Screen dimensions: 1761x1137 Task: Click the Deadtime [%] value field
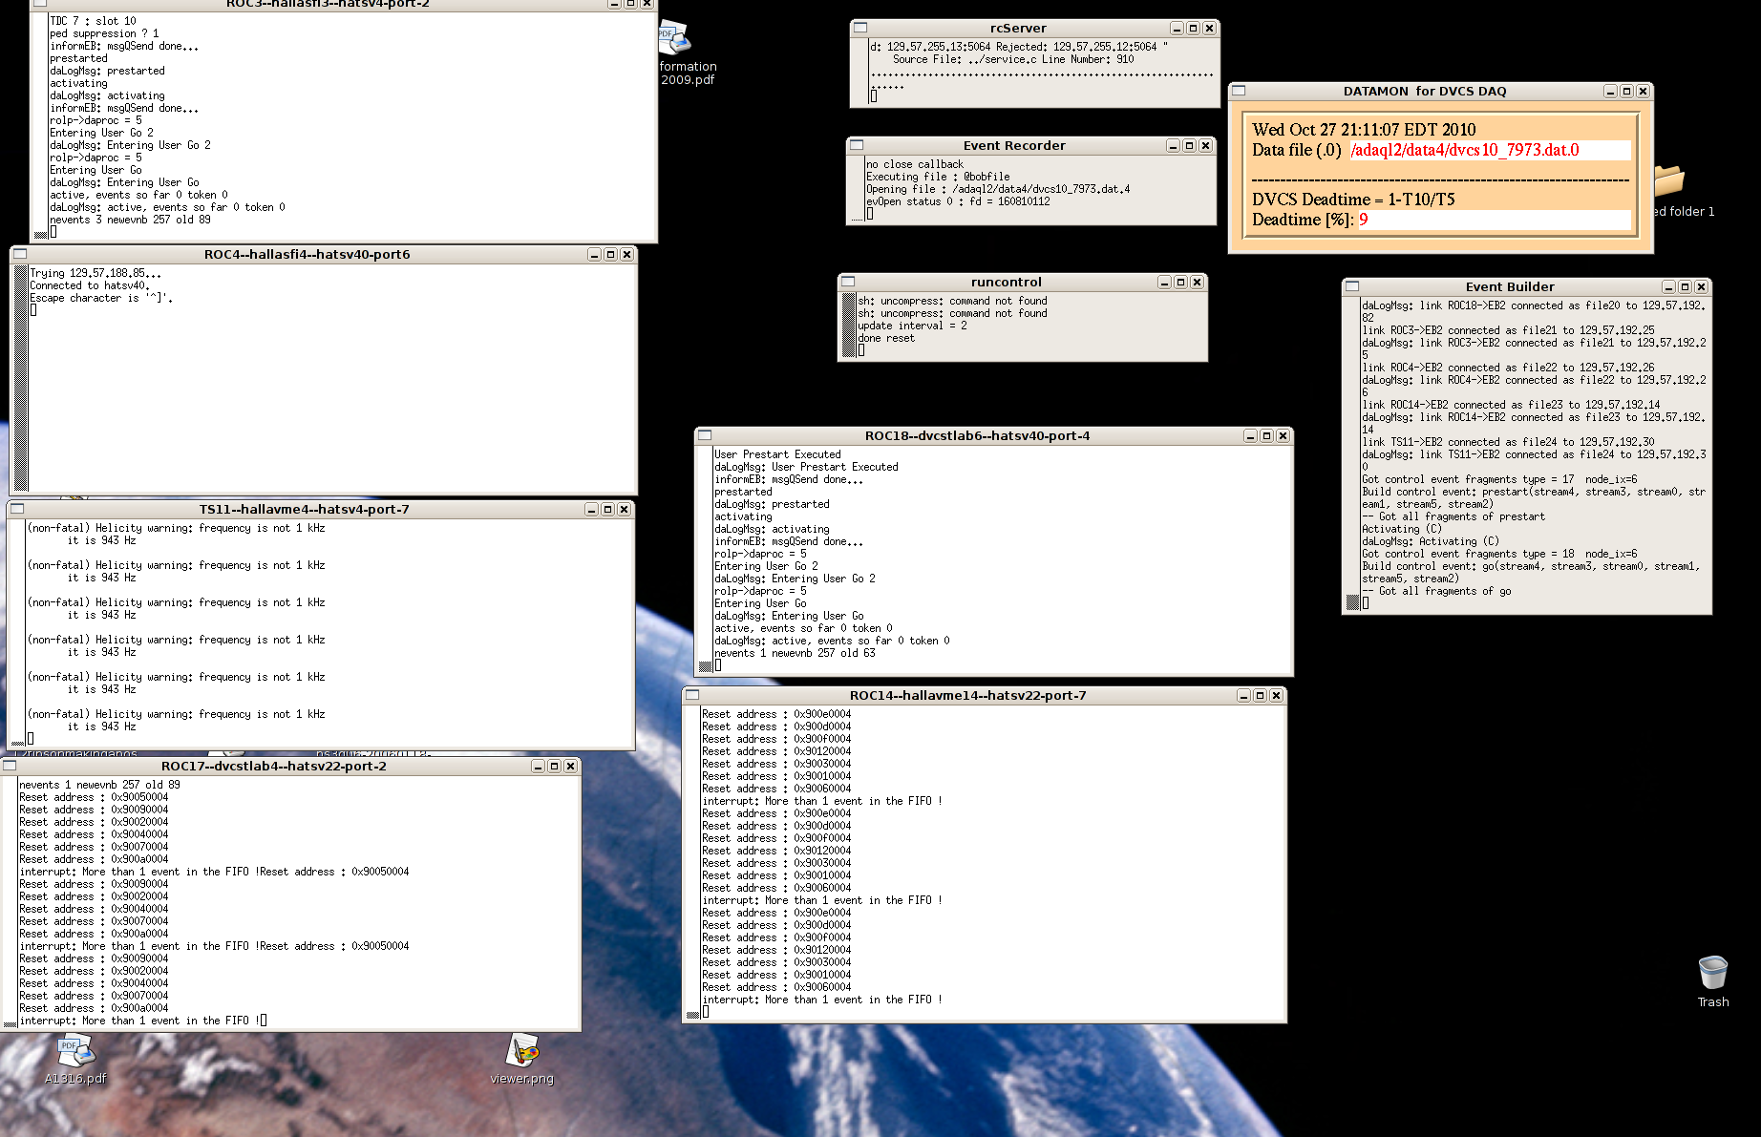pos(1494,220)
